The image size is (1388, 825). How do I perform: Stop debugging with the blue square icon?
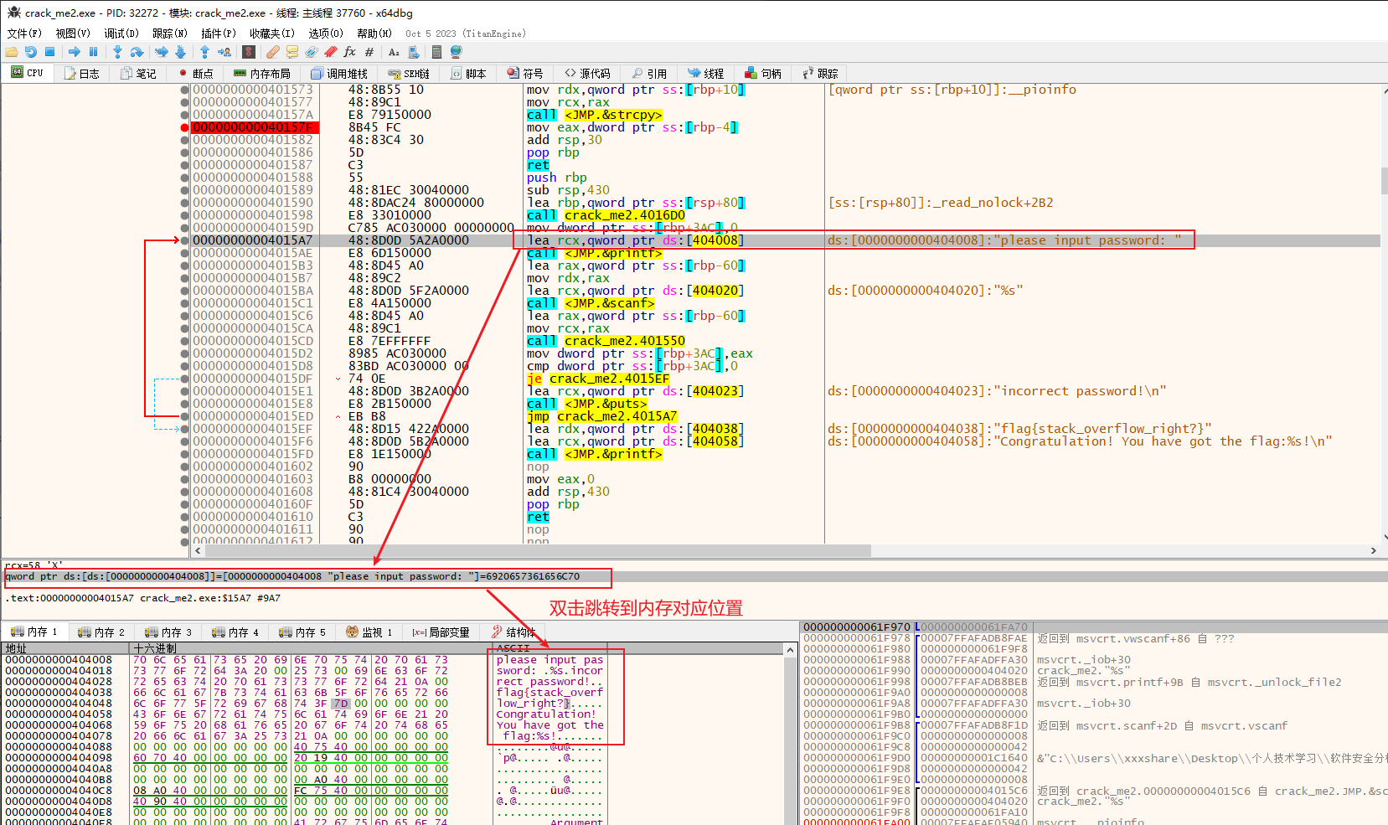(49, 51)
